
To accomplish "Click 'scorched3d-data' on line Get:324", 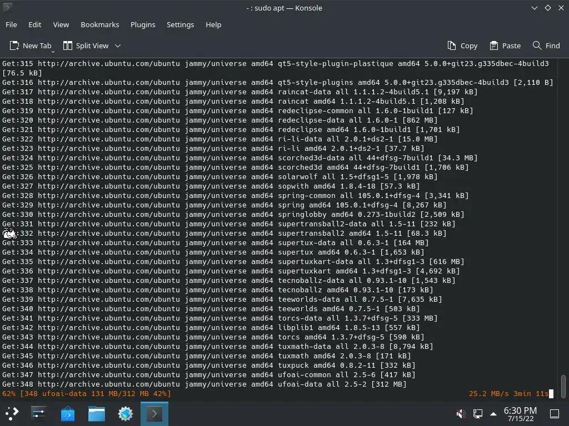I will [311, 158].
